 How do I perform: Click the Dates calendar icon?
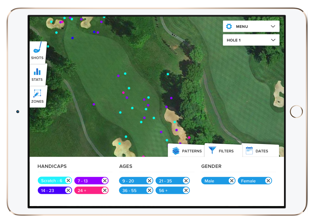point(249,151)
